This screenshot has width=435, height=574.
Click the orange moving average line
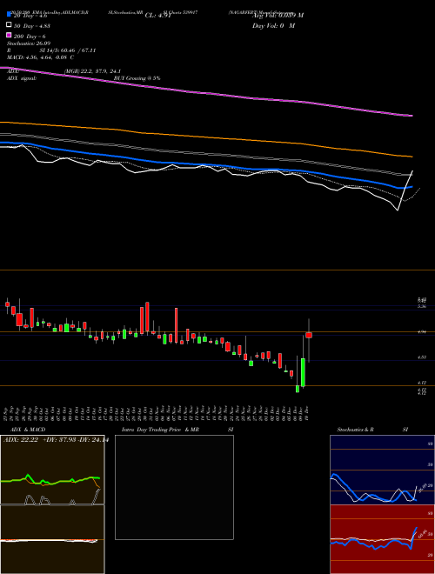pos(205,137)
